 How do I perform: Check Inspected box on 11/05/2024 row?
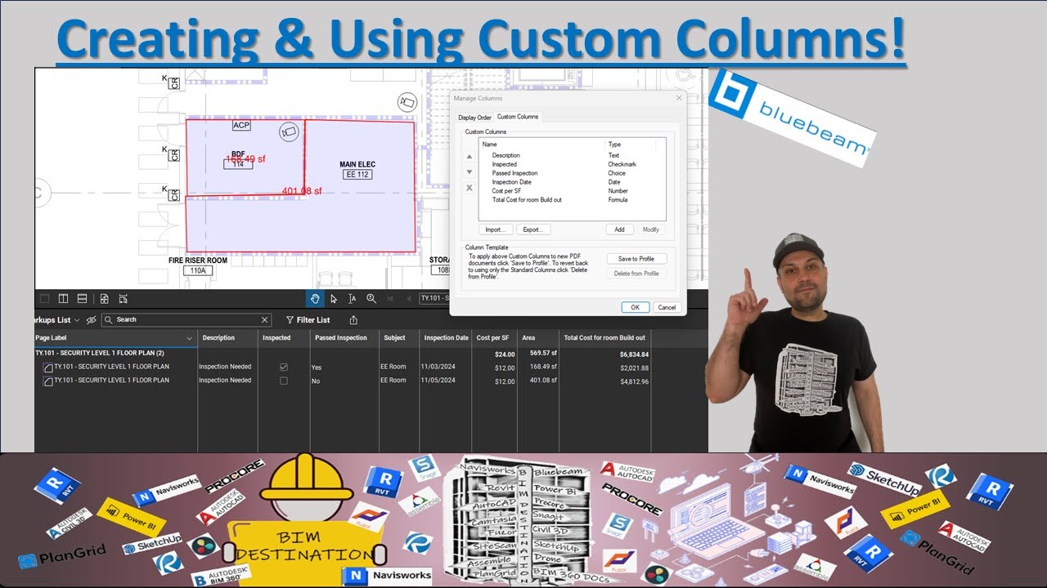point(284,381)
